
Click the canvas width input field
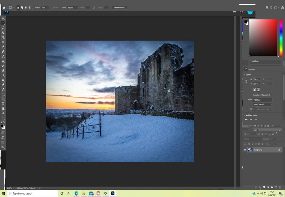point(256,79)
